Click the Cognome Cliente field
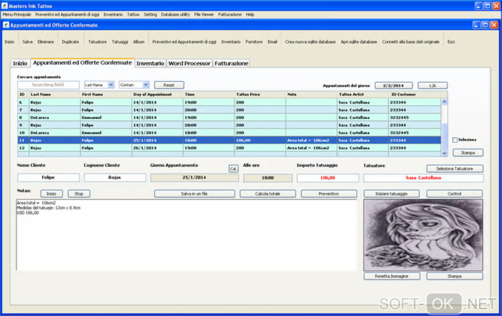Screen dimensions: 502x316 coord(115,177)
